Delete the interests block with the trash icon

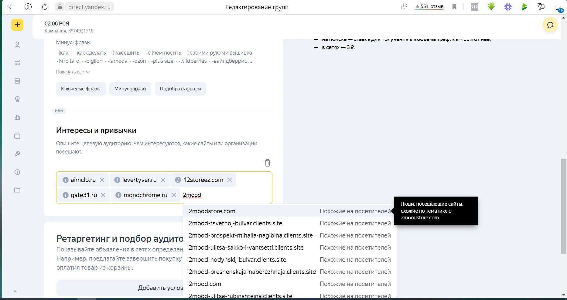(x=268, y=163)
